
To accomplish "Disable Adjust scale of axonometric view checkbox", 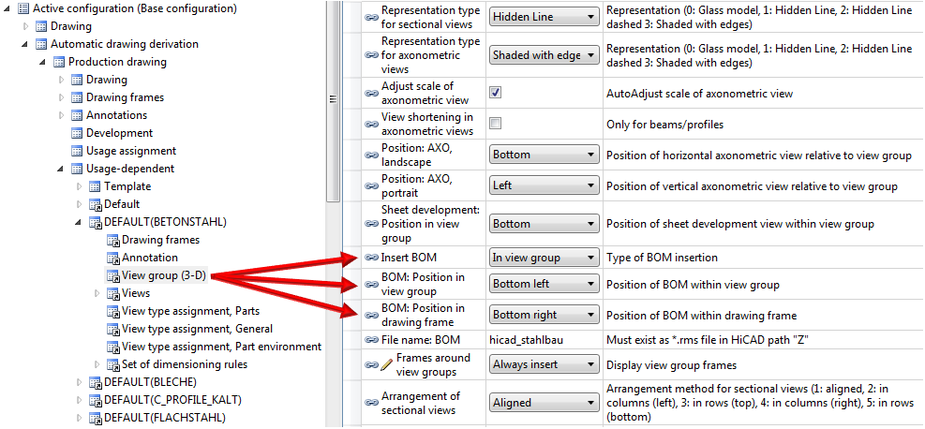I will 496,93.
